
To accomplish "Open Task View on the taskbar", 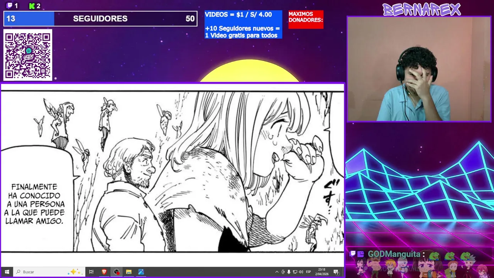I will [x=91, y=272].
